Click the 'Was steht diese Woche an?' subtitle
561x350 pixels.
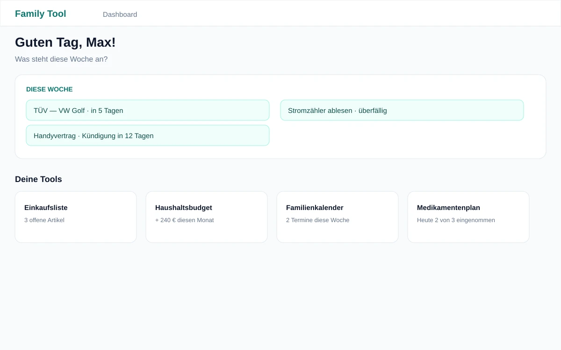pos(61,59)
